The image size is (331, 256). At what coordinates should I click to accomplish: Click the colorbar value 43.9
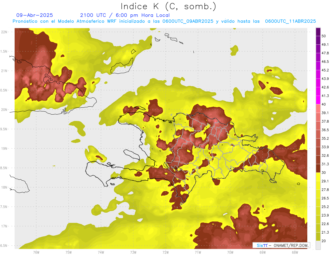point(325,79)
